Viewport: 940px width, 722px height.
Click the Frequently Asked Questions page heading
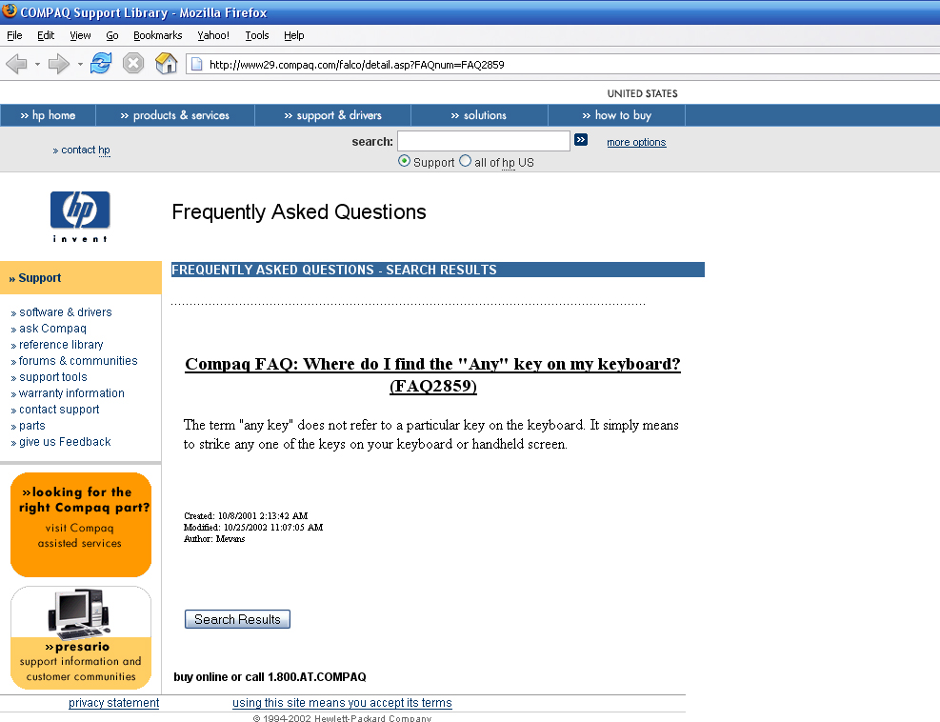coord(298,211)
